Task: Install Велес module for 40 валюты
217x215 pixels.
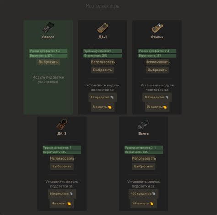Action: [x=143, y=204]
